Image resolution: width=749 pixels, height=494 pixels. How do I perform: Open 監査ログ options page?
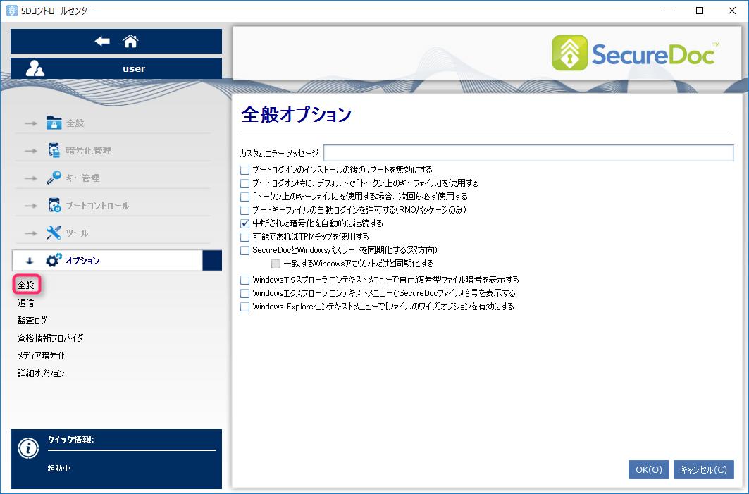32,321
